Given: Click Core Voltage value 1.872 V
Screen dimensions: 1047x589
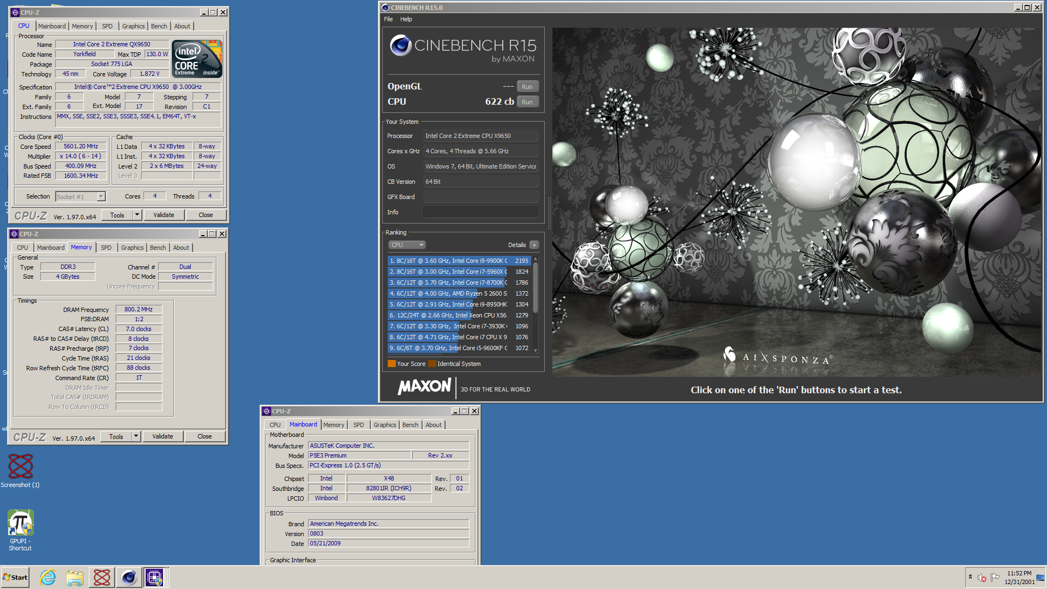Looking at the screenshot, I should click(149, 74).
